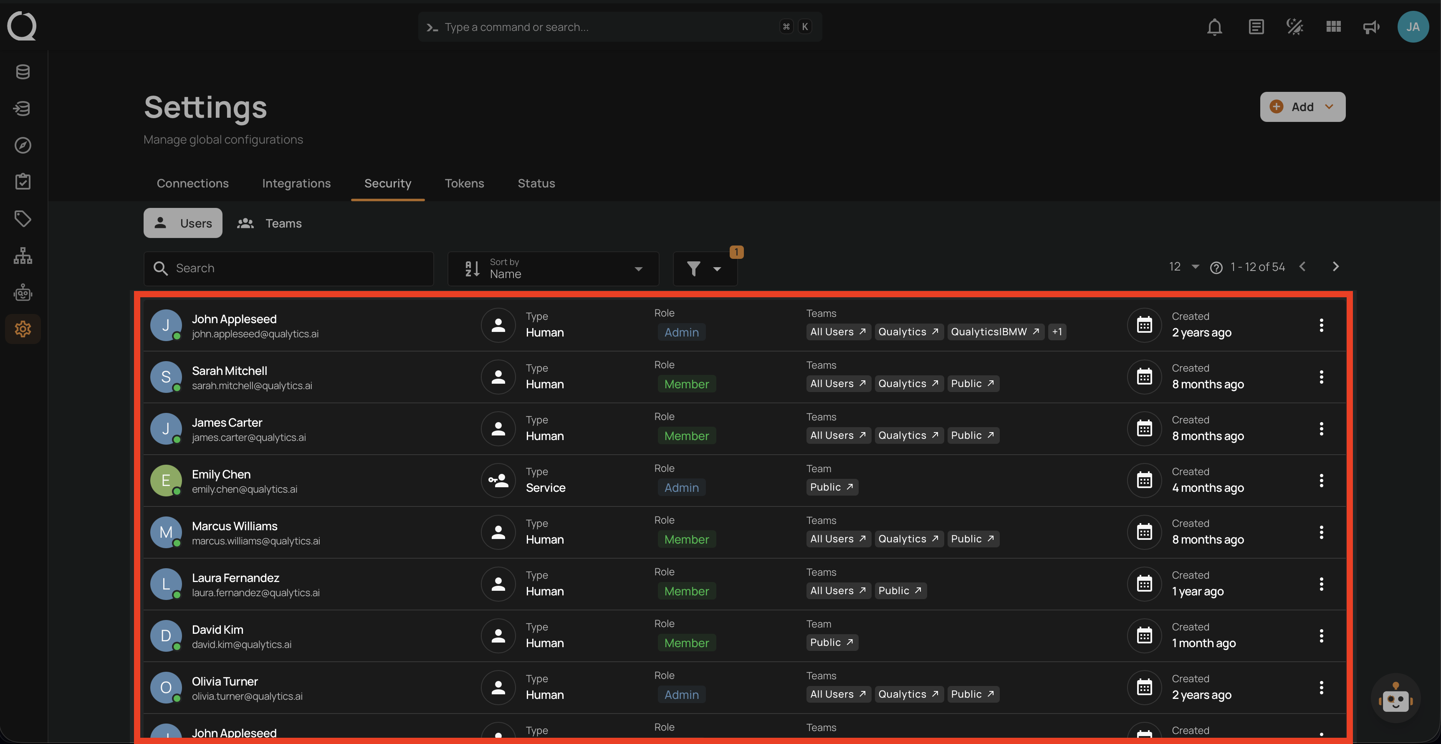Open the Datastores icon in the sidebar
Screen dimensions: 1441x744
[23, 72]
